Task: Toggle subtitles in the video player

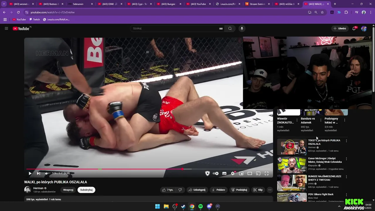Action: coord(224,173)
